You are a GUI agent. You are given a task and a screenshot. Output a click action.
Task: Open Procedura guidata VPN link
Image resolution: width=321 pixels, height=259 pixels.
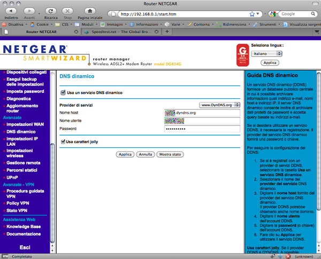click(x=25, y=194)
